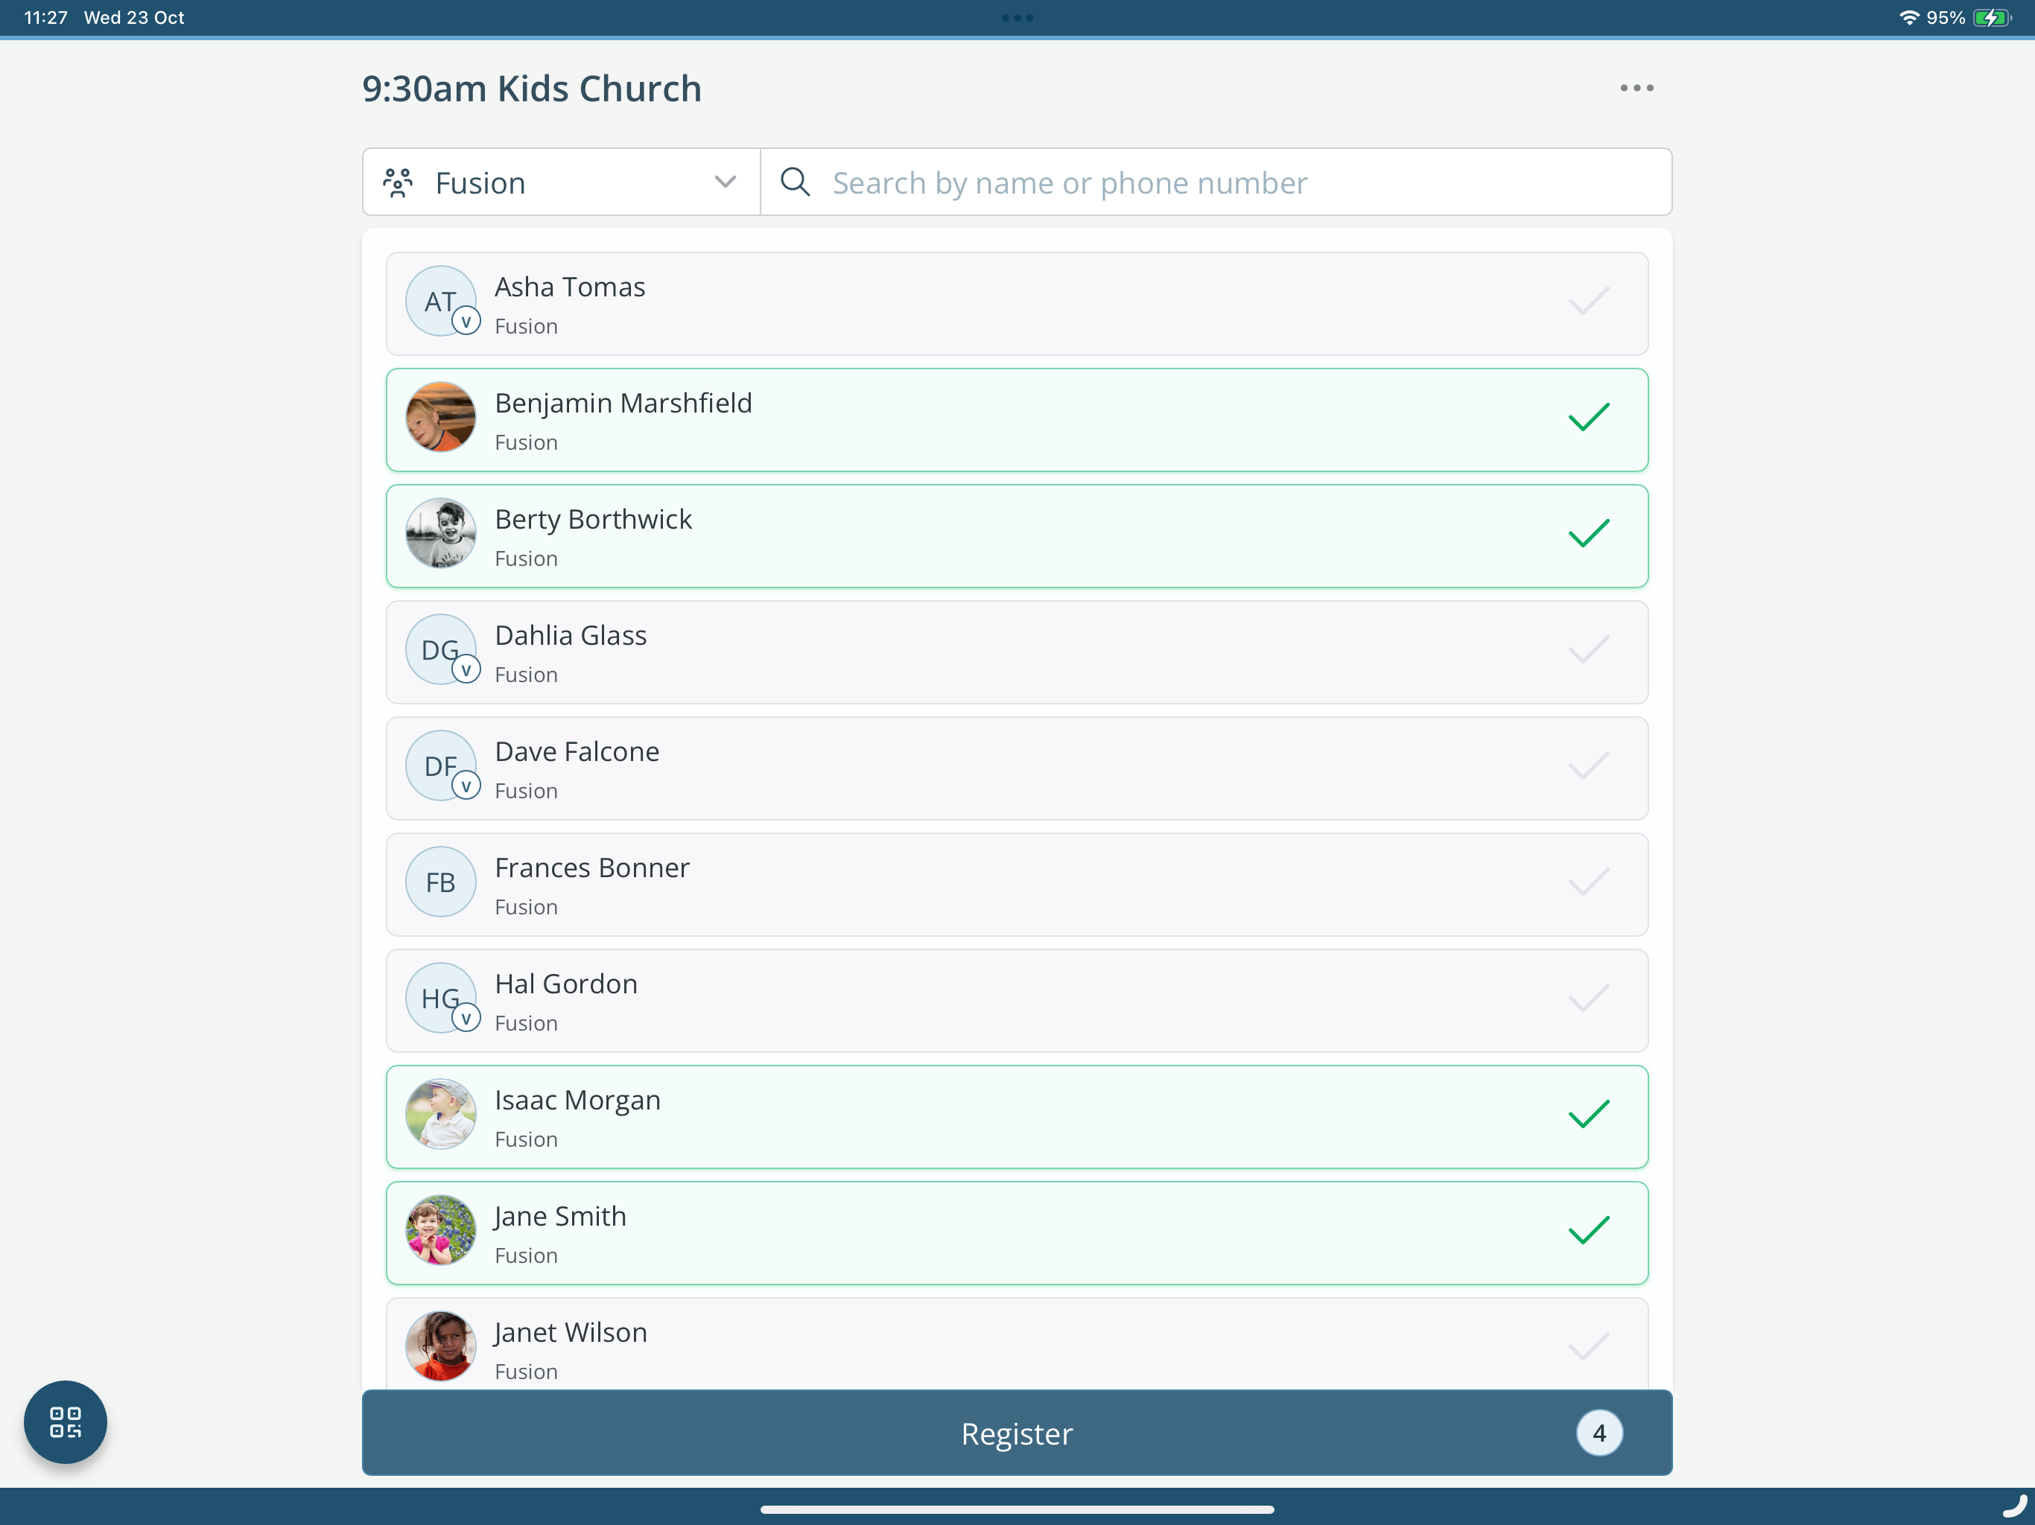The width and height of the screenshot is (2035, 1525).
Task: Click Hal Gordon's HG avatar
Action: 441,998
